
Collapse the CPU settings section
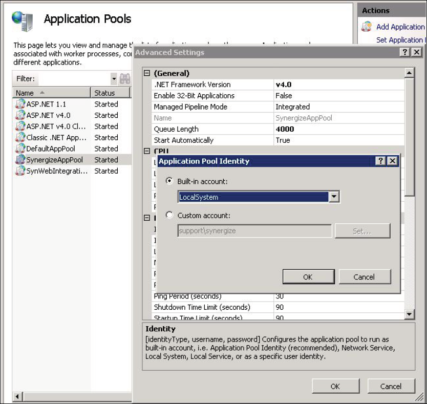point(147,151)
